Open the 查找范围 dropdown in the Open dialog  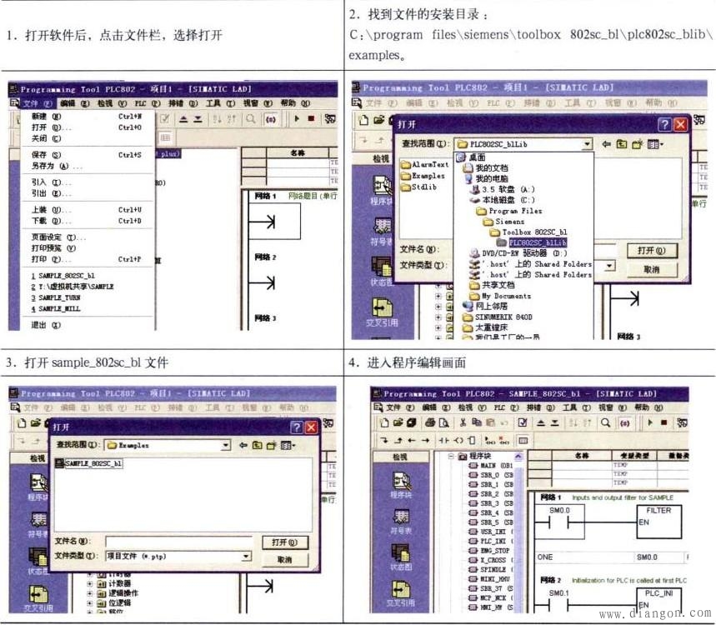coord(225,446)
